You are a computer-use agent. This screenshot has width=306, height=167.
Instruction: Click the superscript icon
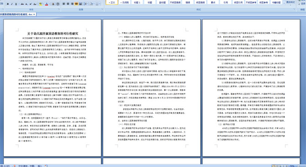31,4
